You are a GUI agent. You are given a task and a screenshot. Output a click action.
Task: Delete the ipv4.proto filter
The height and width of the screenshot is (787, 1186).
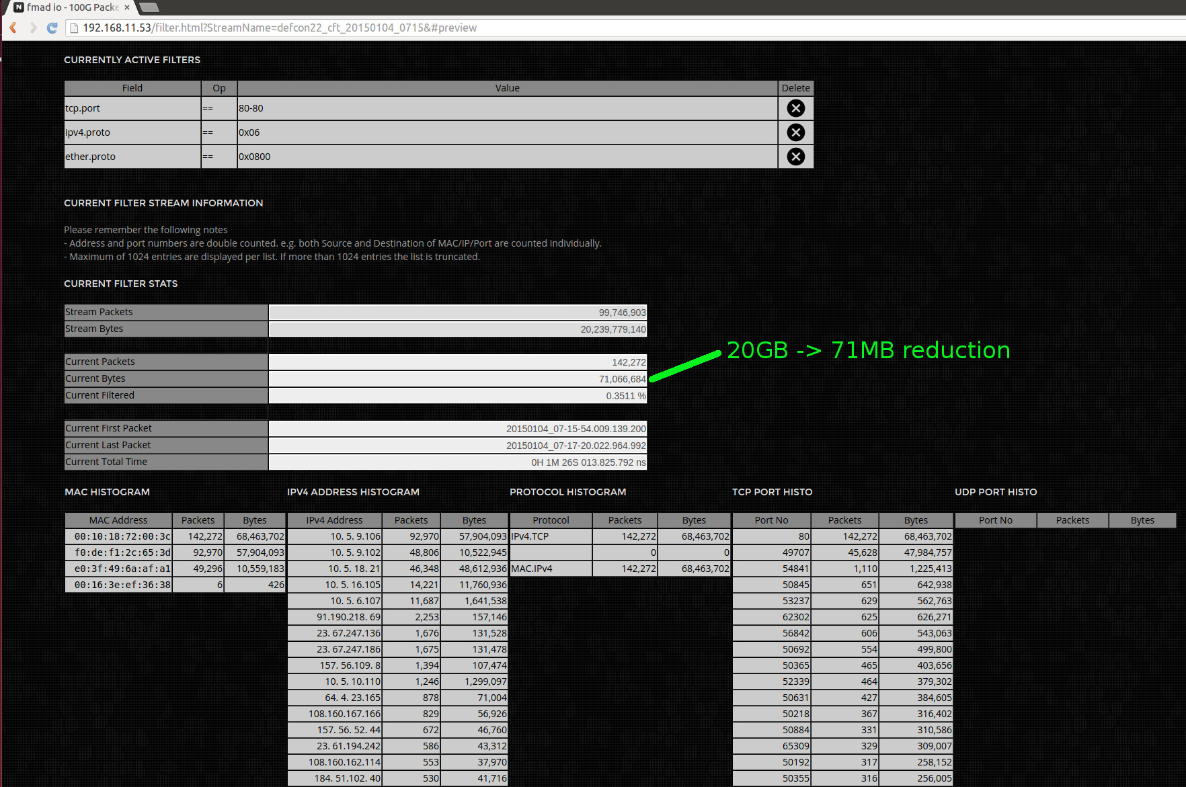point(795,132)
